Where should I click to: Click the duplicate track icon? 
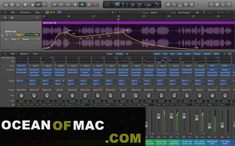point(12,18)
